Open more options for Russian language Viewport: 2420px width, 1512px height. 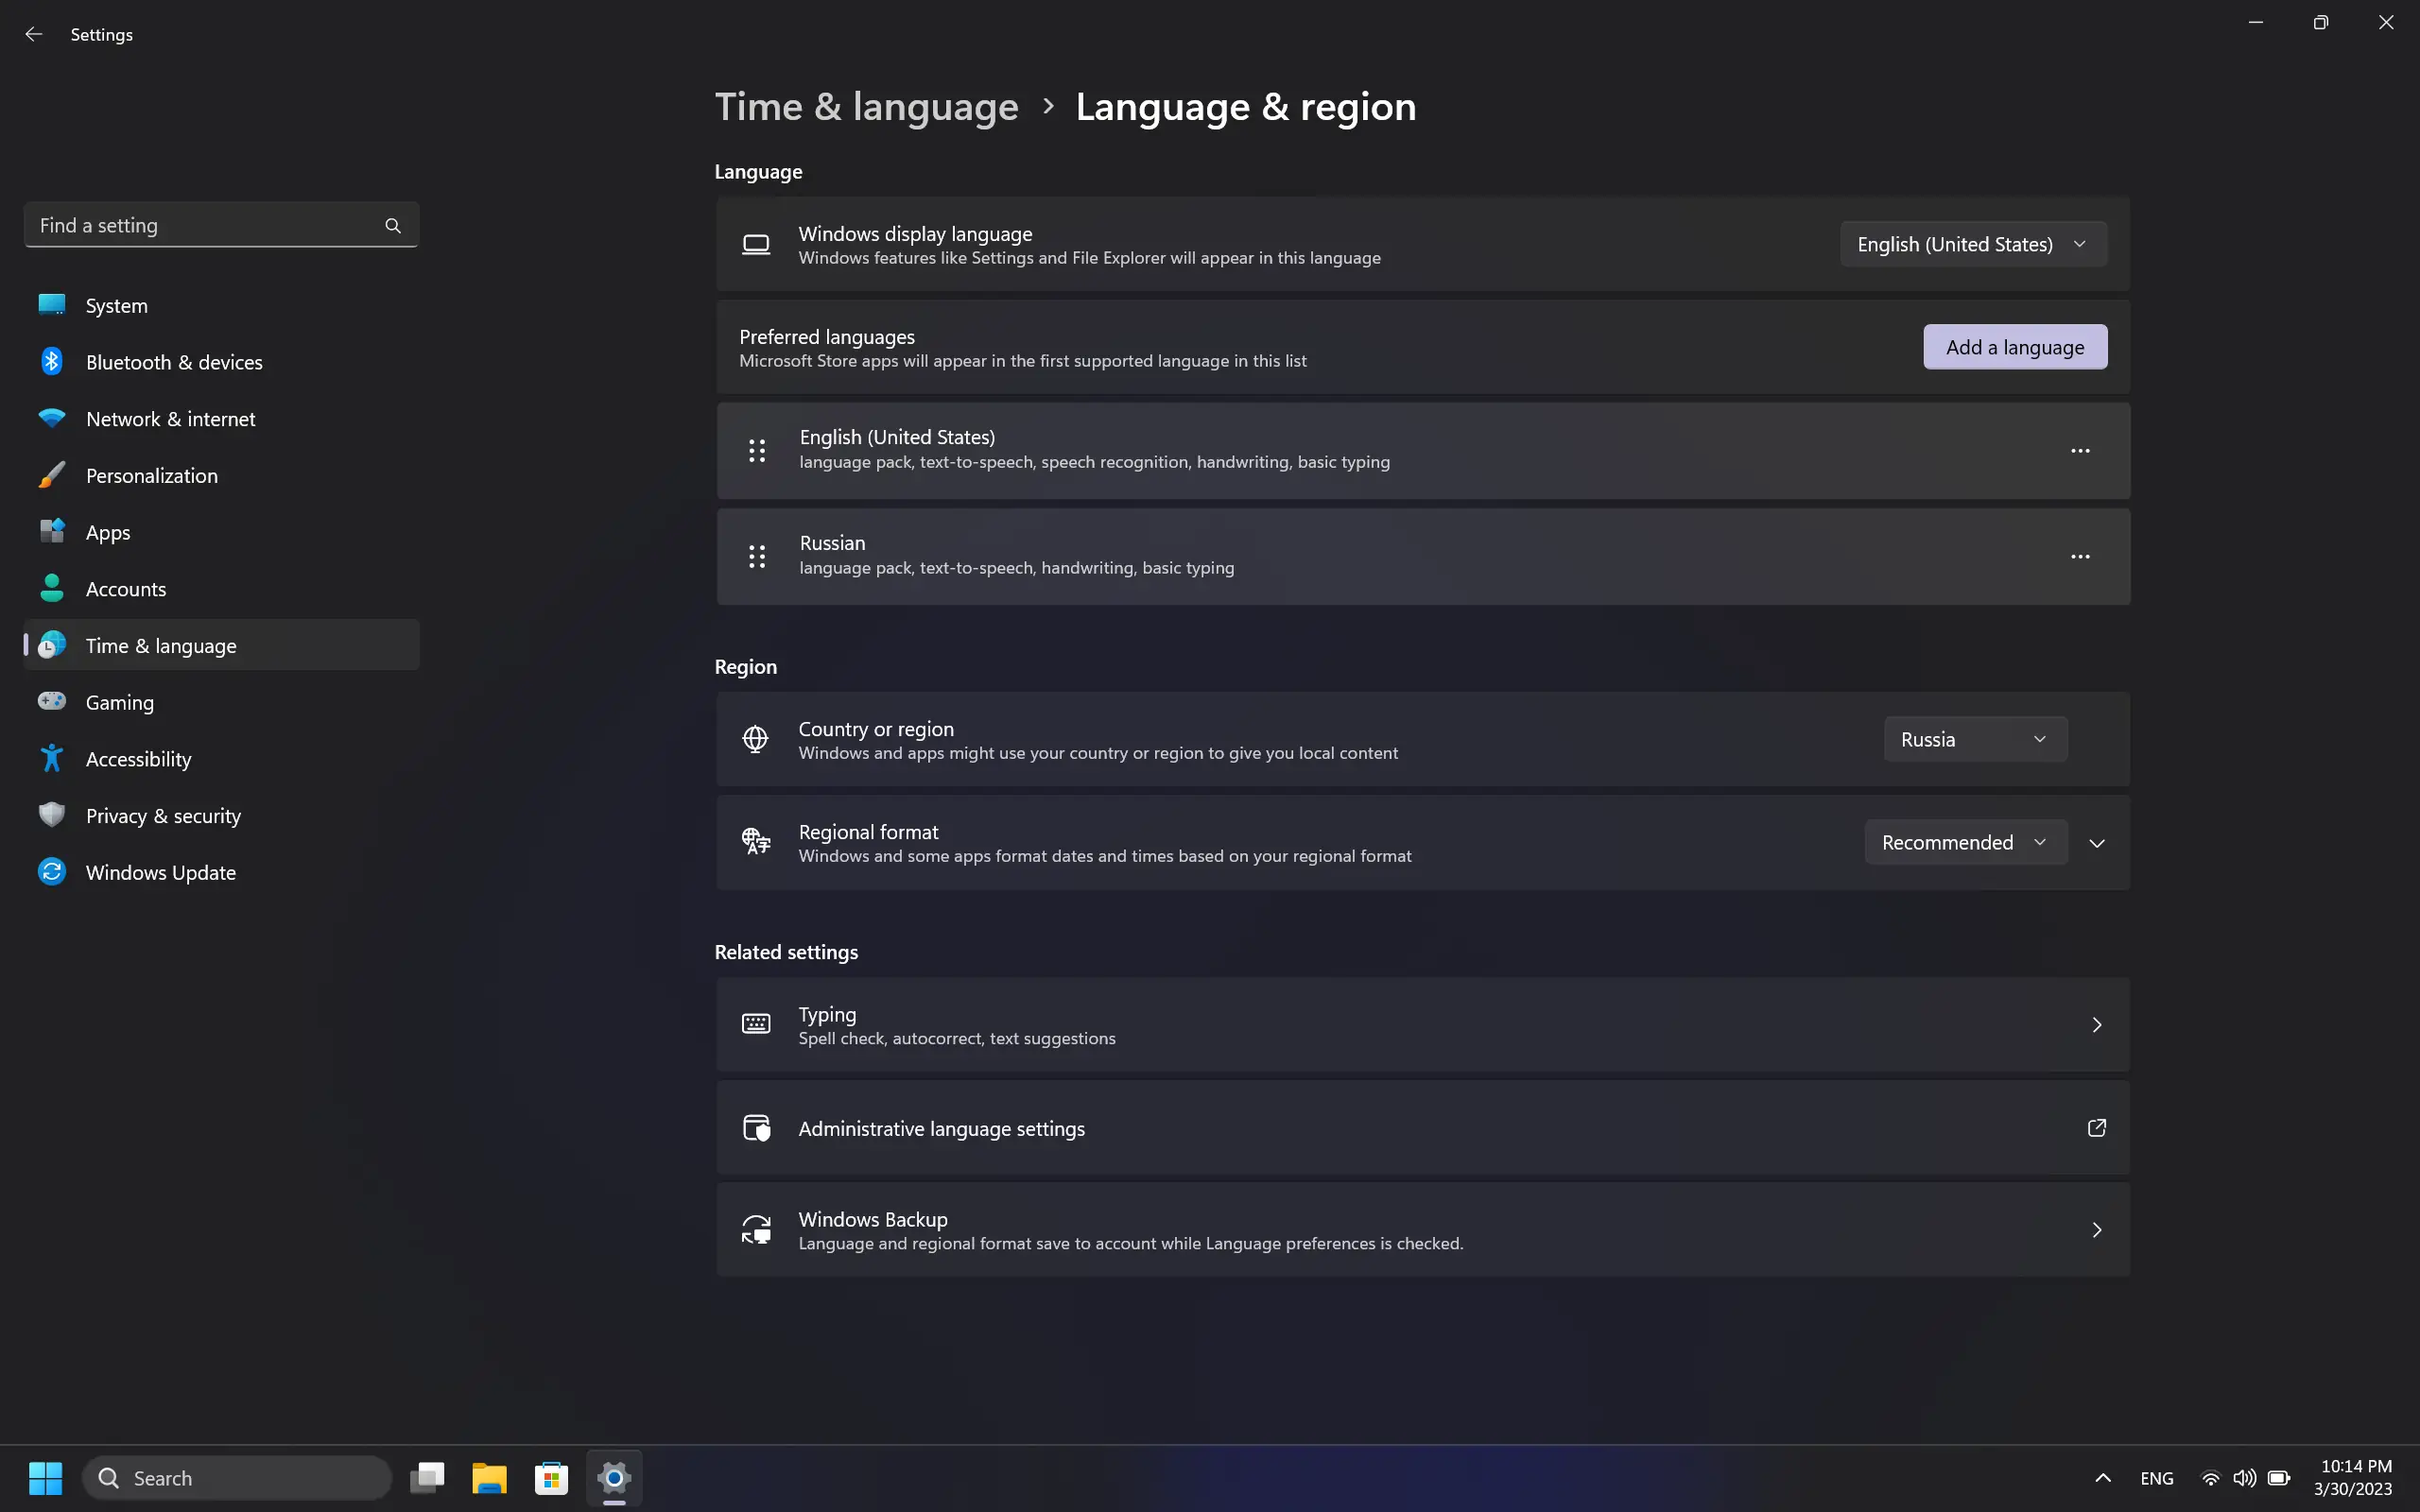pos(2080,557)
